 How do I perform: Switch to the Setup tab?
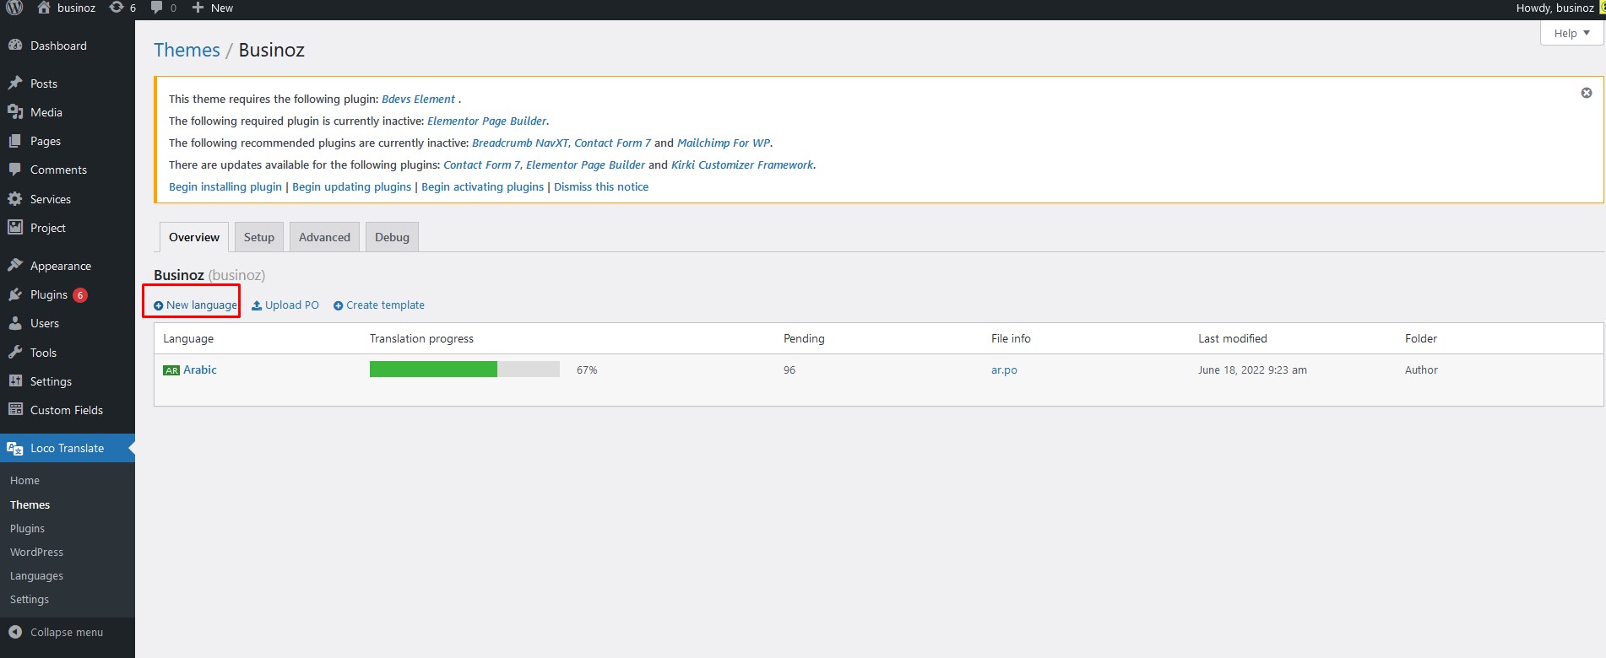pyautogui.click(x=258, y=237)
